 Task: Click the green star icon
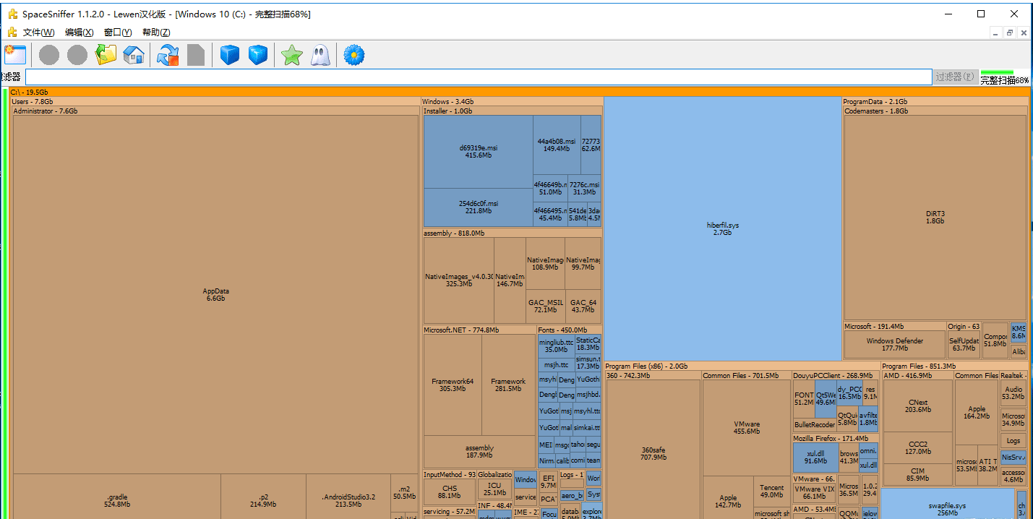(x=292, y=55)
